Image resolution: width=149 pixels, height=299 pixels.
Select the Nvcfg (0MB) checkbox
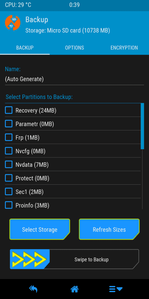point(9,151)
